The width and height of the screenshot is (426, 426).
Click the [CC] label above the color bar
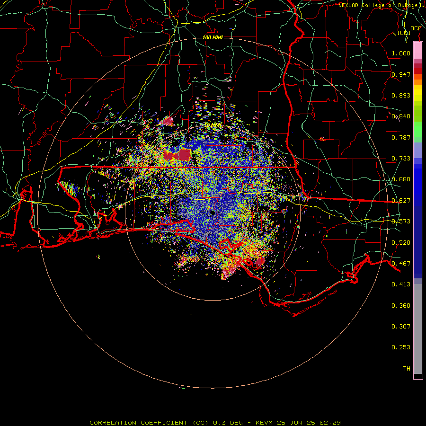point(403,33)
